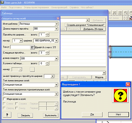The image size is (132, 123).
Task: Click the blue rectangle in the drawing area
Action: click(x=121, y=52)
